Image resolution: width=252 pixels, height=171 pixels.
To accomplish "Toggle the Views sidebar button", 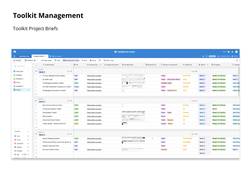I will point(17,60).
